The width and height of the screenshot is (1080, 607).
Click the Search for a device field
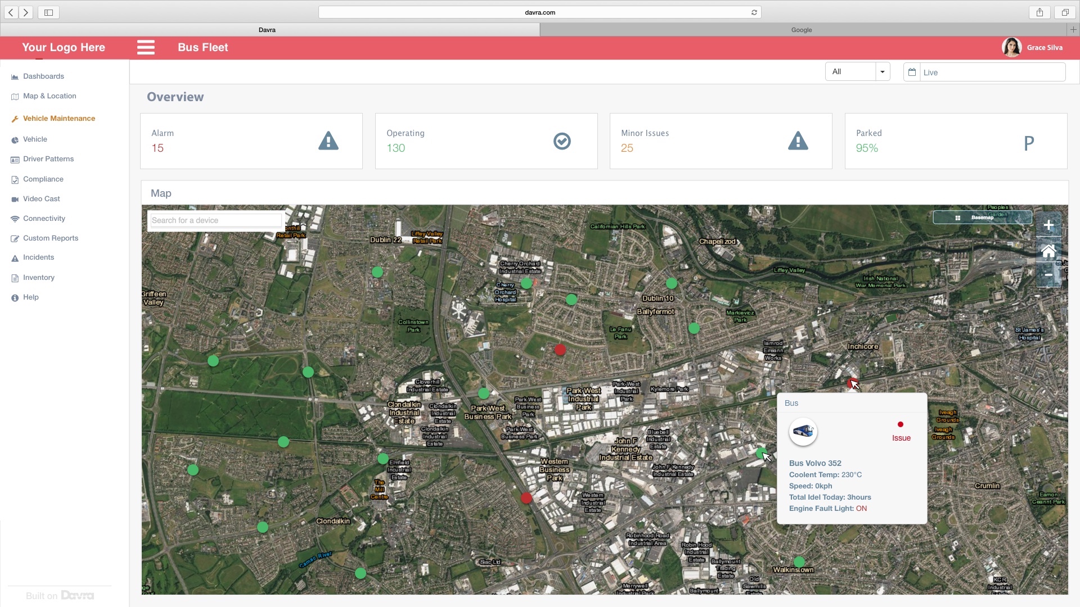click(216, 220)
